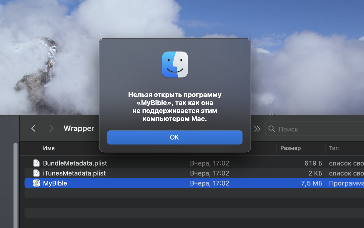Click the 7,5 МБ size of MyBible
The height and width of the screenshot is (228, 364).
pyautogui.click(x=311, y=183)
